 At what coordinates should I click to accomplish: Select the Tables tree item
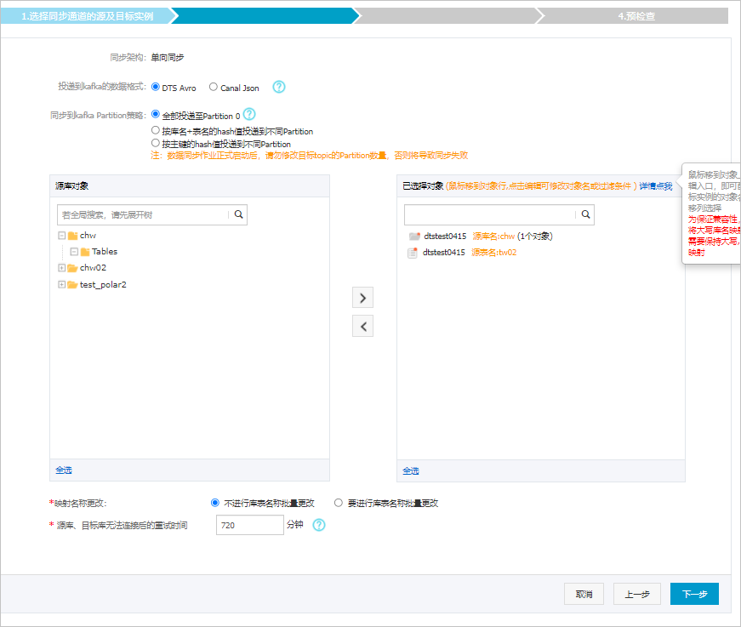[105, 251]
